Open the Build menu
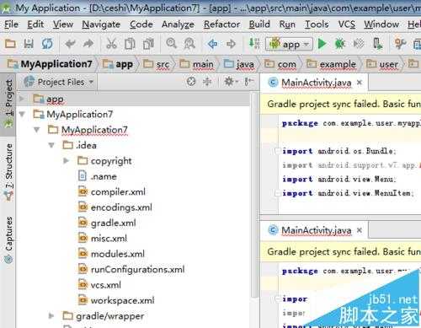Screen dimensions: 421x328 click(x=259, y=24)
